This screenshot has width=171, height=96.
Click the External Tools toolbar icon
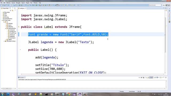[x=40, y=5]
